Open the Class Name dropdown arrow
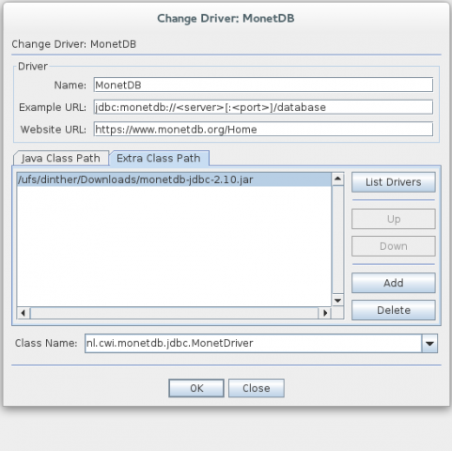This screenshot has height=451, width=452. [429, 343]
